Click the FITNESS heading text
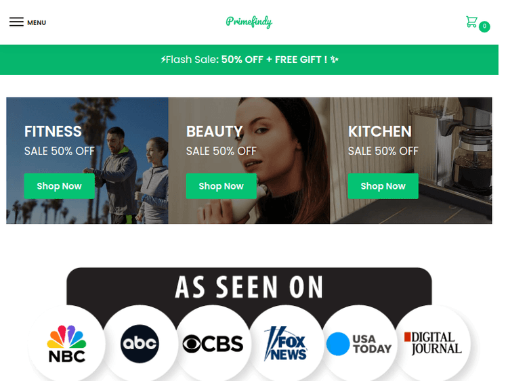Viewport: 508px width, 381px height. [x=53, y=131]
